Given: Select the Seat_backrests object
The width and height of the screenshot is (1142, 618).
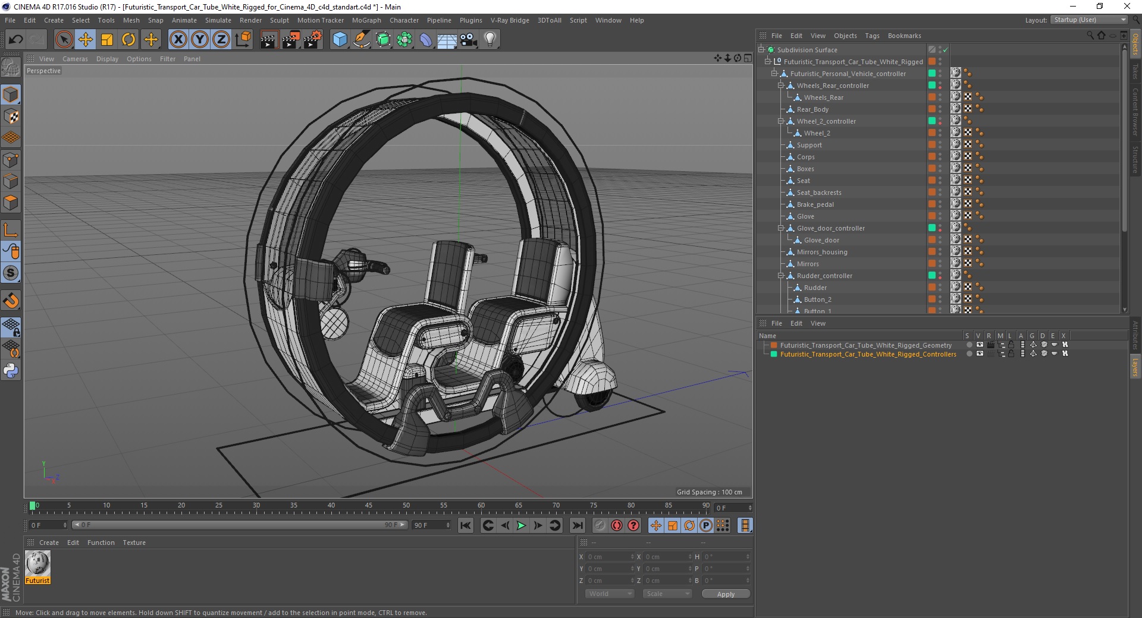Looking at the screenshot, I should pos(819,193).
